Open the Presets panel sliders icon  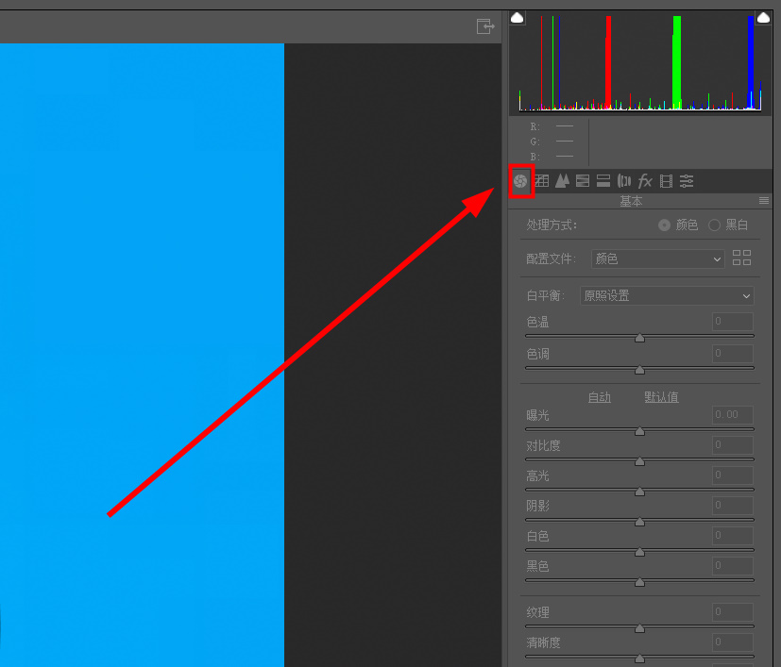[x=687, y=181]
